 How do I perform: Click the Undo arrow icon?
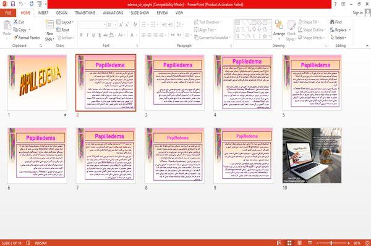[21, 4]
